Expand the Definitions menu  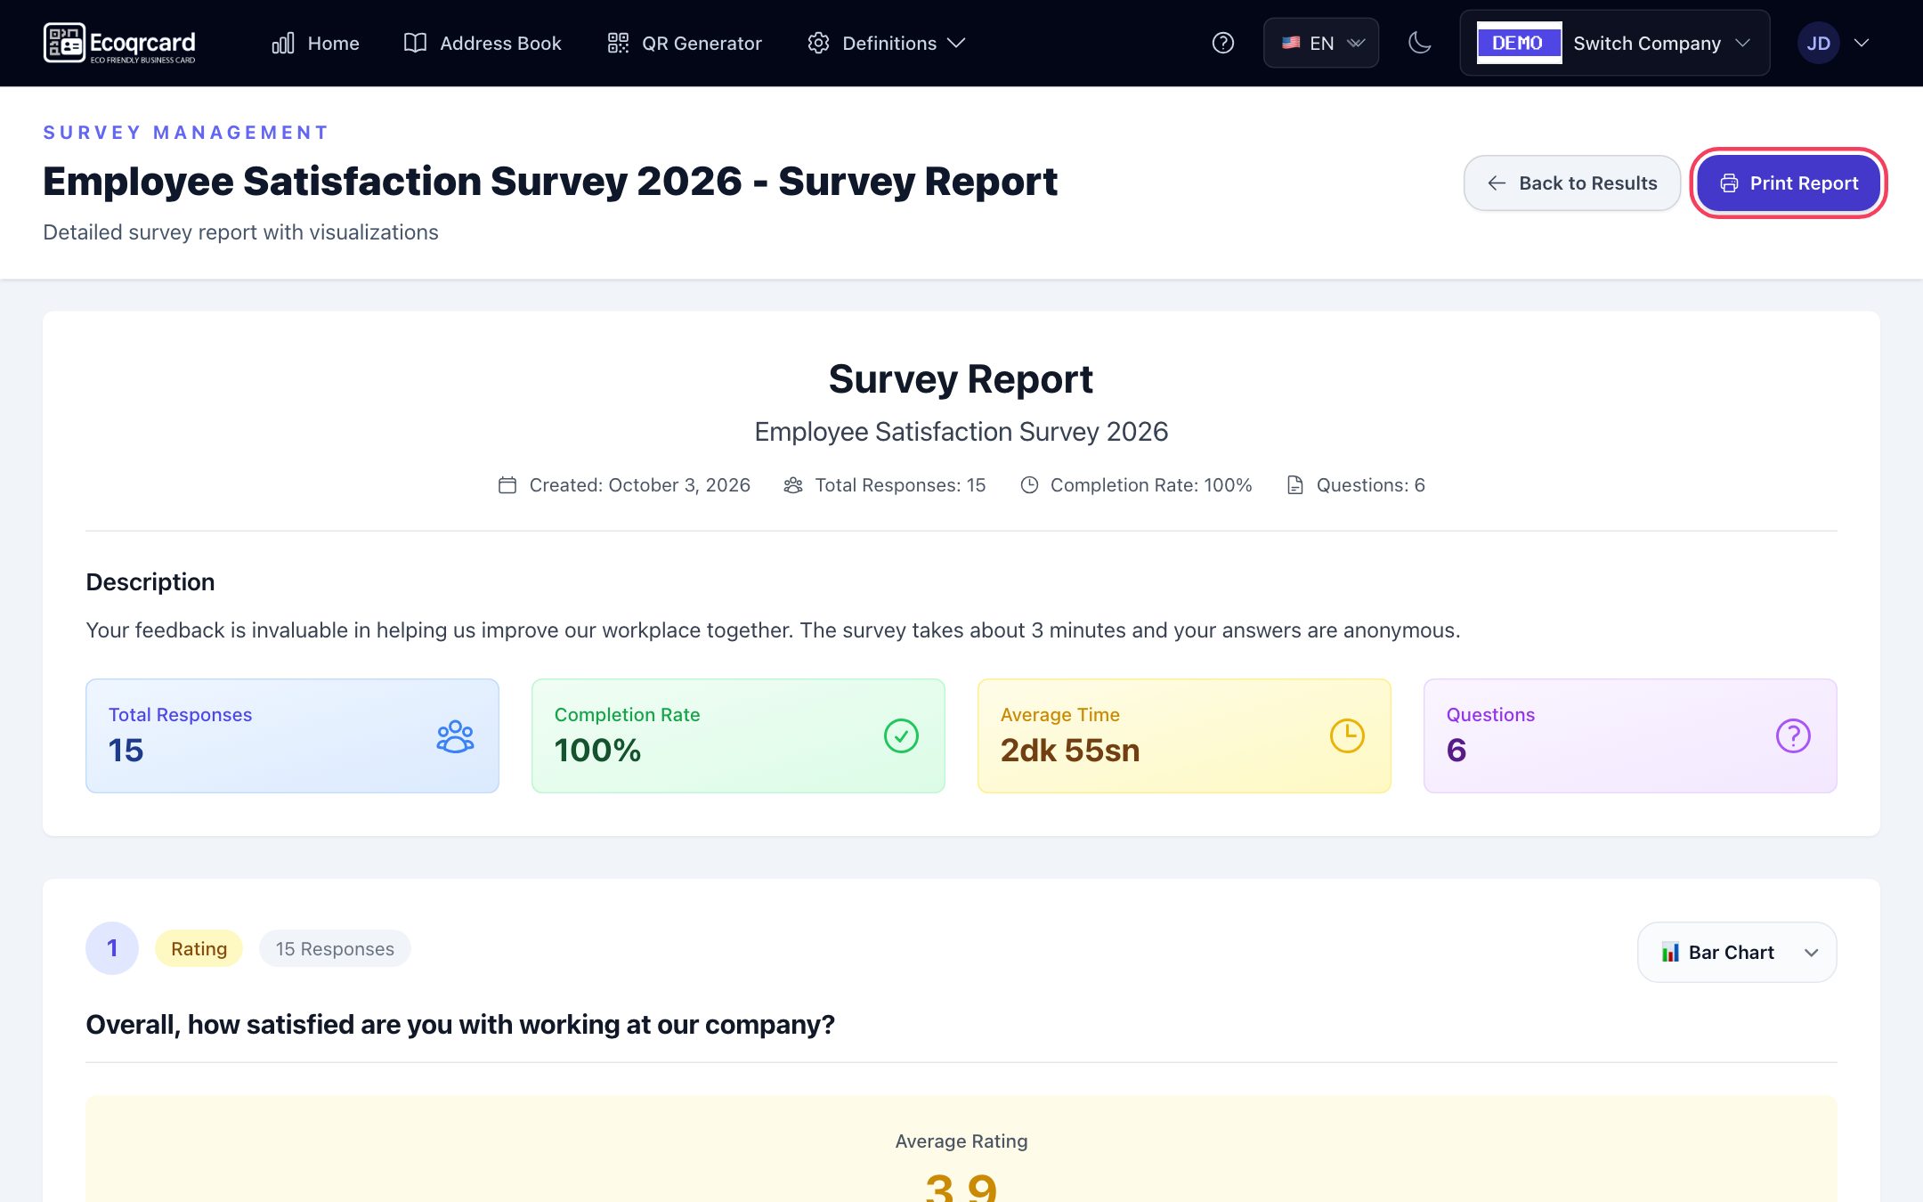tap(887, 43)
